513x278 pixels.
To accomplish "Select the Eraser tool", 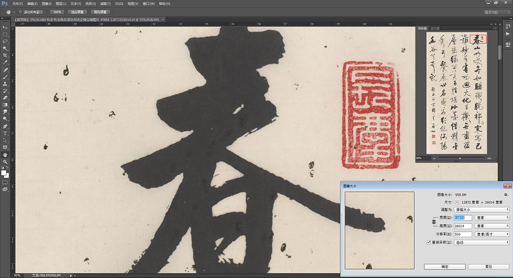I will (x=5, y=98).
